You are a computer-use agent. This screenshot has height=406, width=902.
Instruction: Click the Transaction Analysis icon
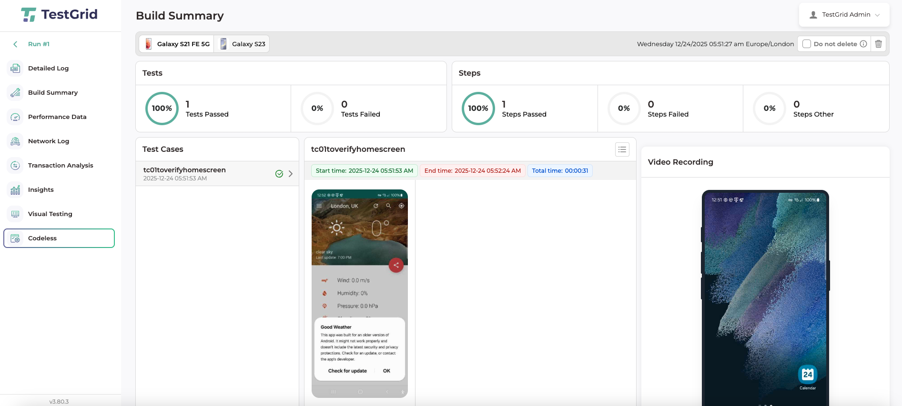[x=15, y=165]
